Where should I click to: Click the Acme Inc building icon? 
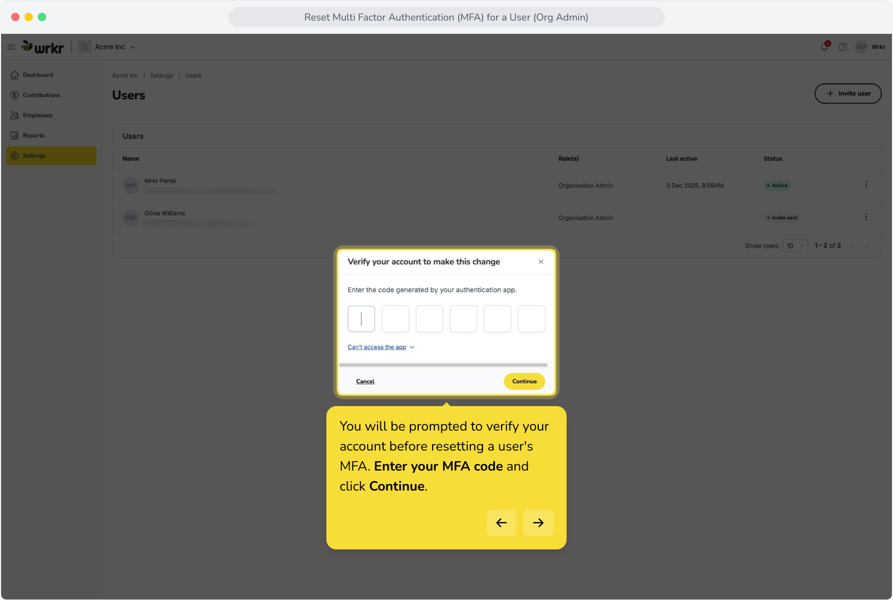pyautogui.click(x=85, y=47)
